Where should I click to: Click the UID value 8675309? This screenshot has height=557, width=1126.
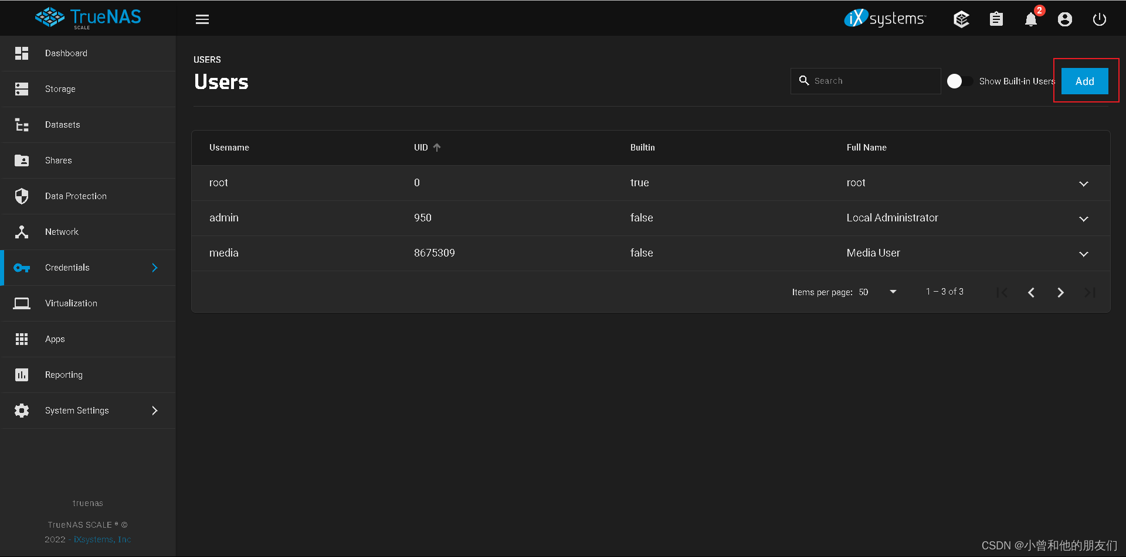click(435, 253)
